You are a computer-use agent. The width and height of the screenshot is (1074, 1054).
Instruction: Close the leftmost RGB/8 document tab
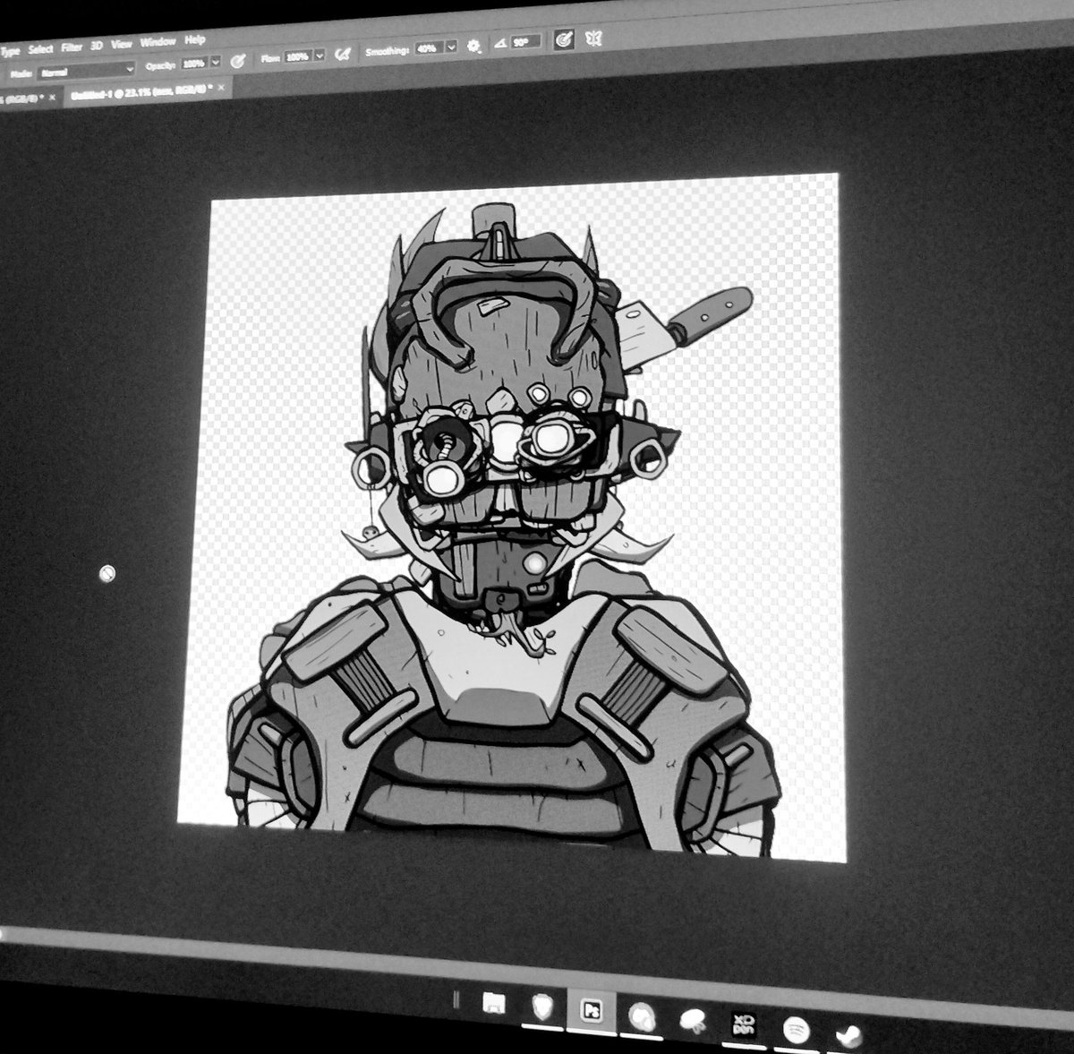pyautogui.click(x=53, y=96)
